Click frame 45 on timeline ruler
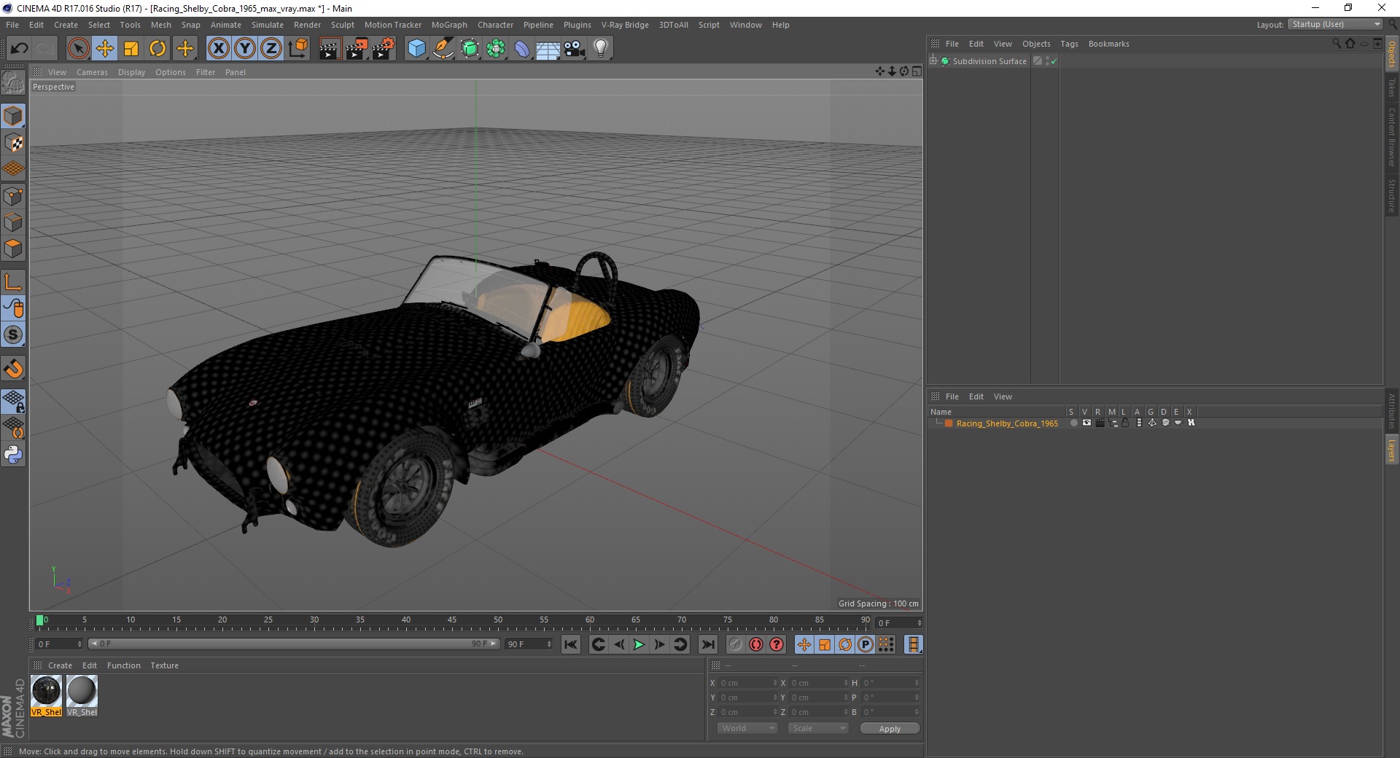Viewport: 1400px width, 758px height. (x=452, y=621)
